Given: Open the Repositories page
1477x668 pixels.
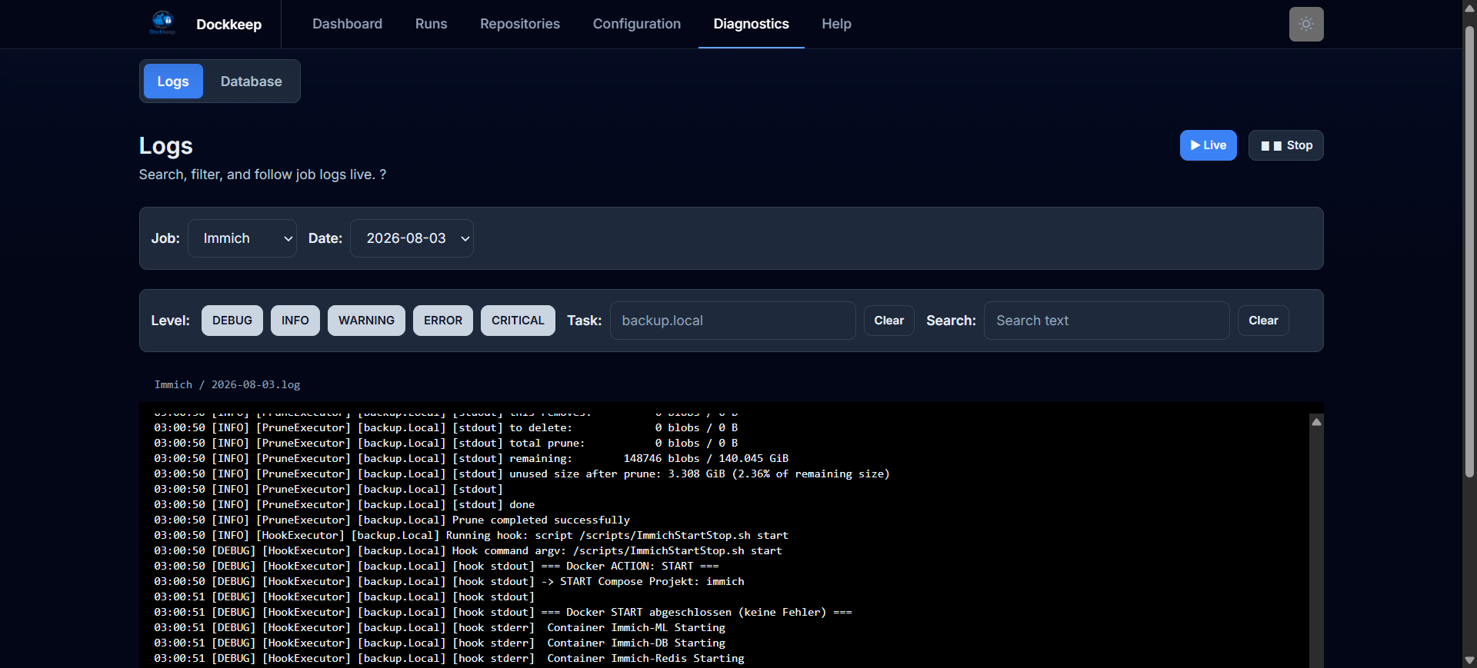Looking at the screenshot, I should tap(520, 24).
